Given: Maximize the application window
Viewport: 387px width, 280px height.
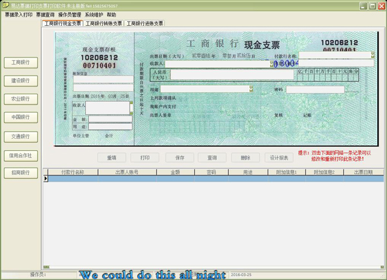Looking at the screenshot, I should point(372,6).
